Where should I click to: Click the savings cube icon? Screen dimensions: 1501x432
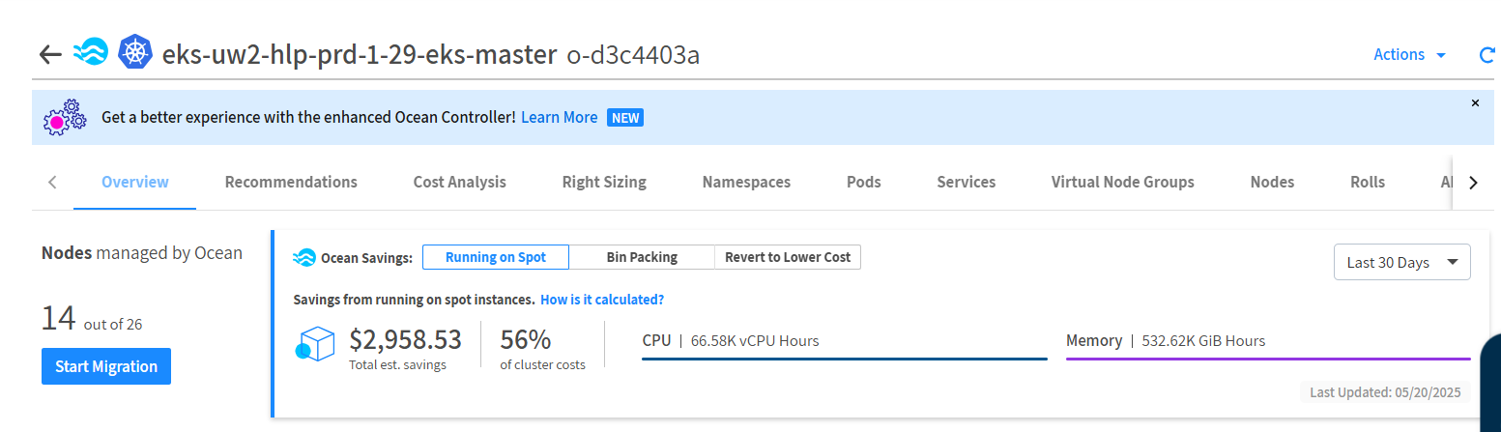pyautogui.click(x=313, y=344)
